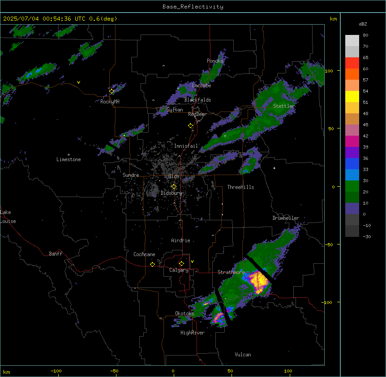Click the Olds label
This screenshot has width=386, height=377.
pyautogui.click(x=174, y=176)
